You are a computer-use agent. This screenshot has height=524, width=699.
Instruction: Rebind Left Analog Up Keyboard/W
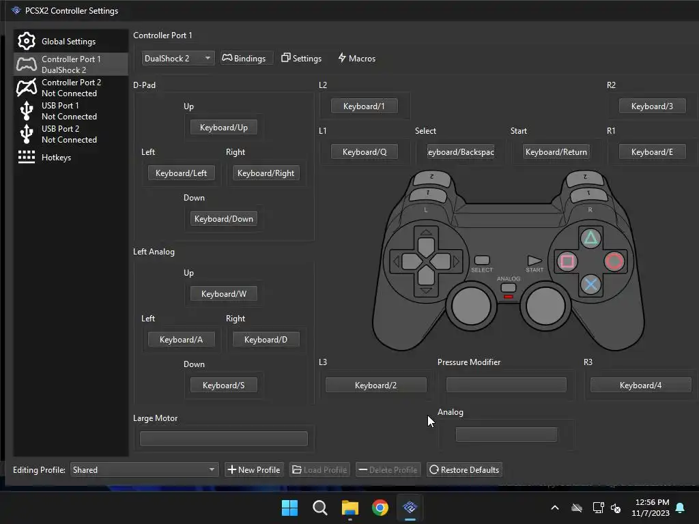tap(224, 293)
